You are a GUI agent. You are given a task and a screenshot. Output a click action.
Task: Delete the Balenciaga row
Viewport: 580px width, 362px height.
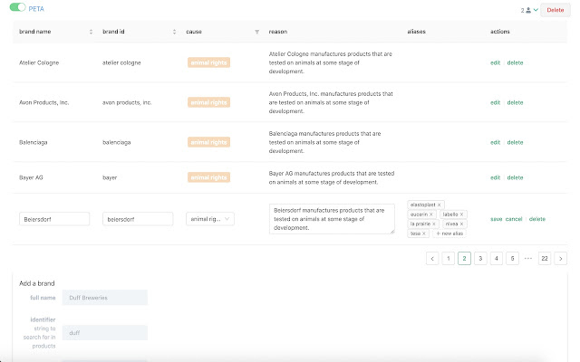tap(515, 142)
